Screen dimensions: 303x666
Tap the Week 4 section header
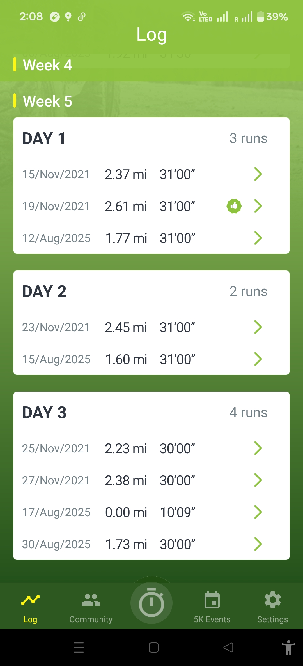coord(47,65)
